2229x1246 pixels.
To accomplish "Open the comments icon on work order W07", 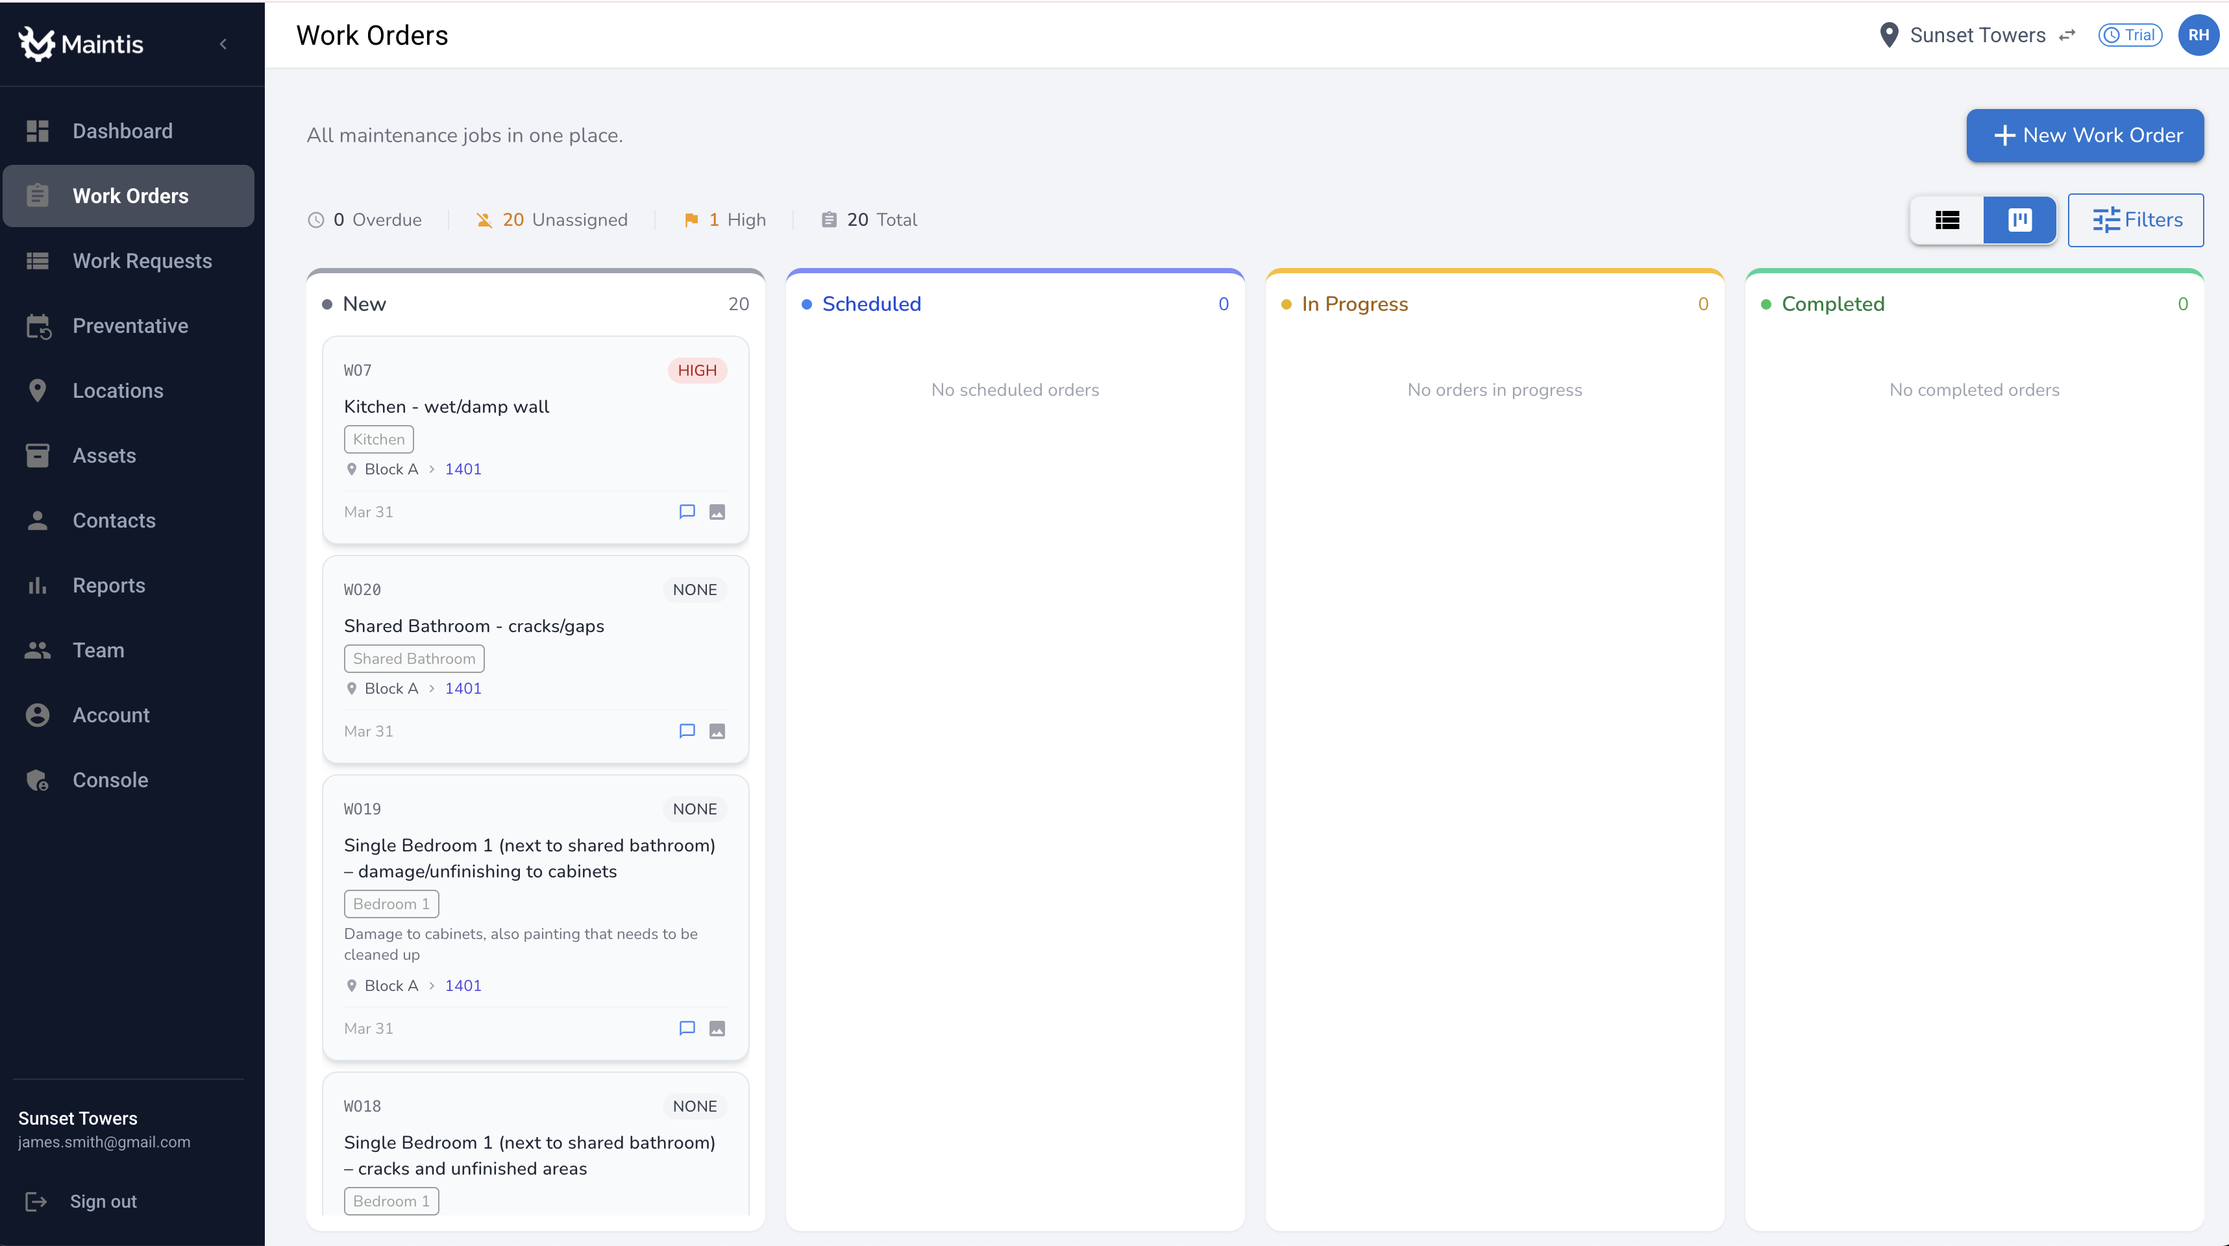I will tap(687, 511).
